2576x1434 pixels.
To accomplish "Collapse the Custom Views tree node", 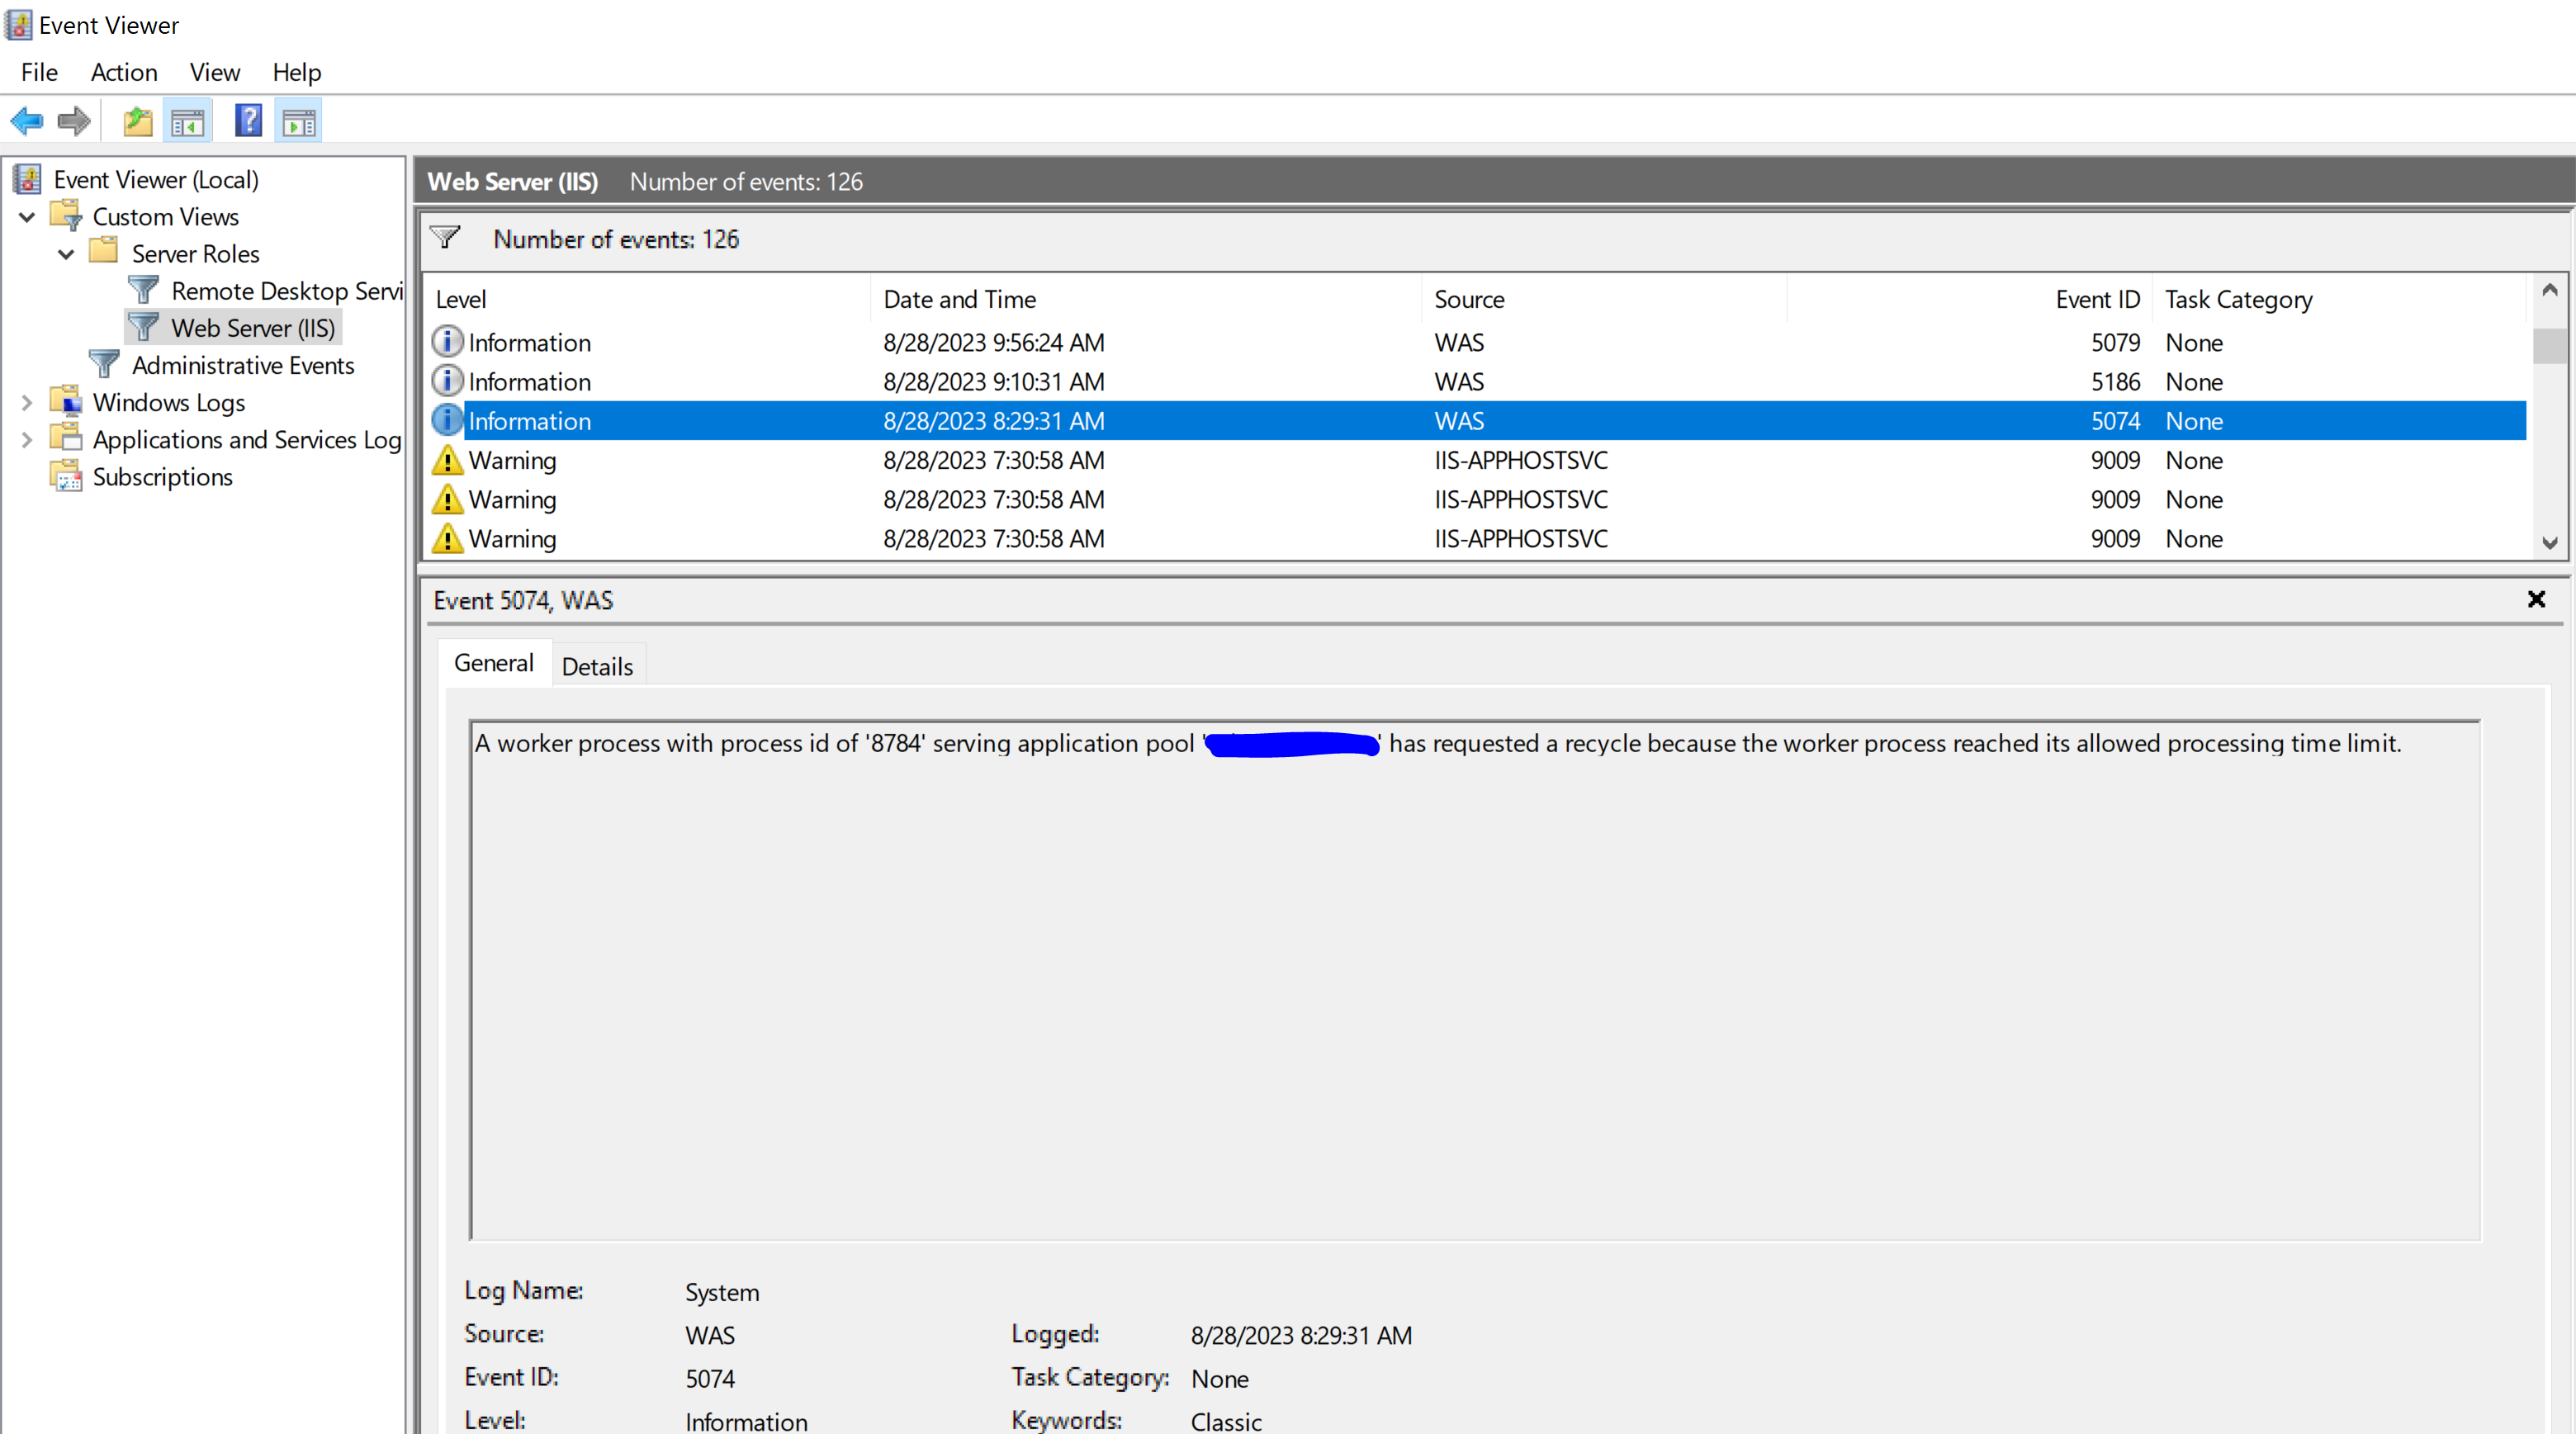I will click(x=27, y=217).
